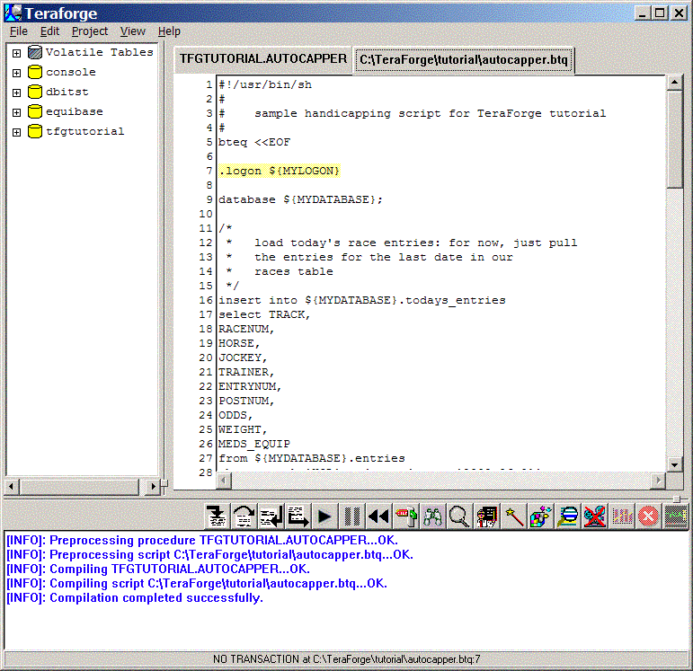This screenshot has height=671, width=693.
Task: Click the binoculars watch icon
Action: click(x=432, y=516)
